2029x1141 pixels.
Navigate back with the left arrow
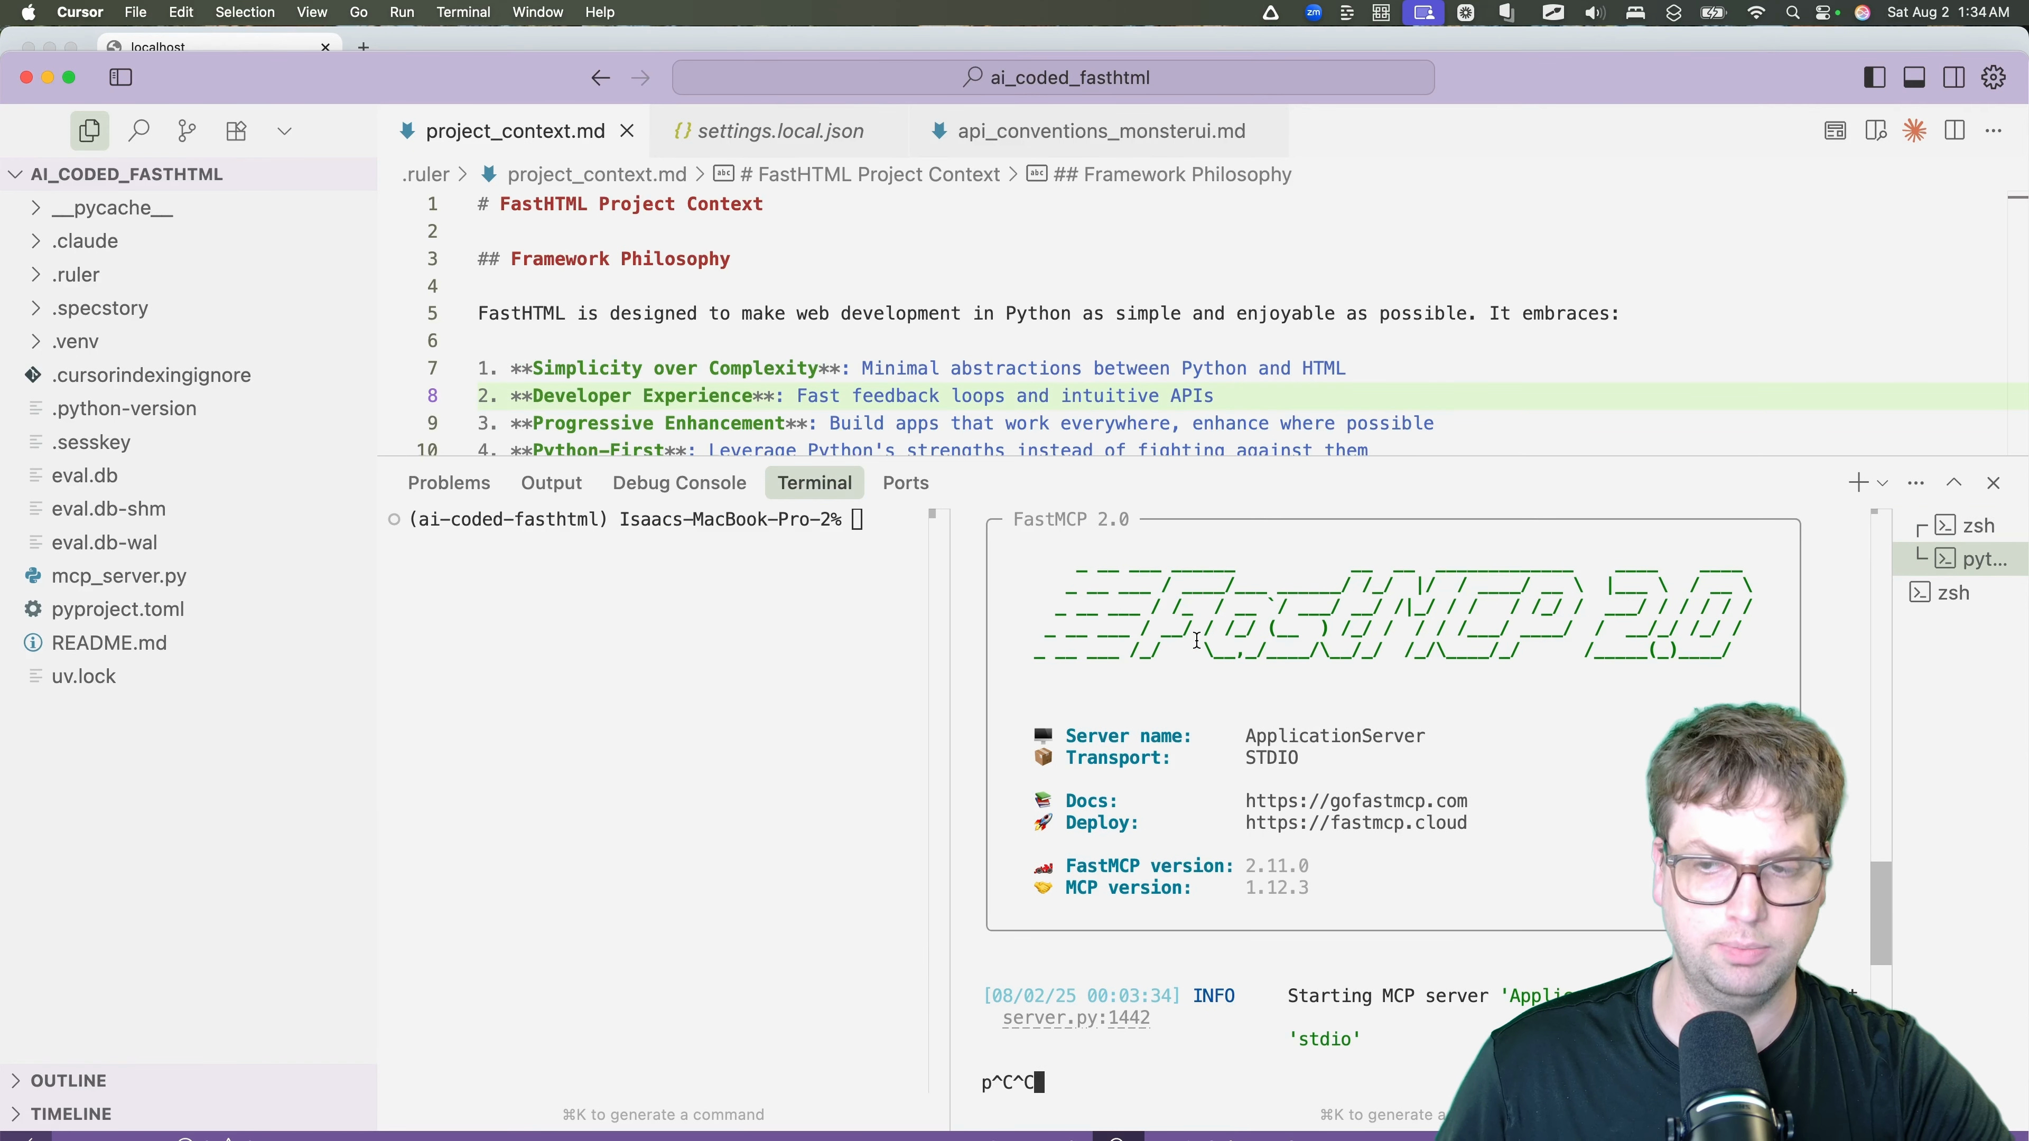click(x=600, y=77)
